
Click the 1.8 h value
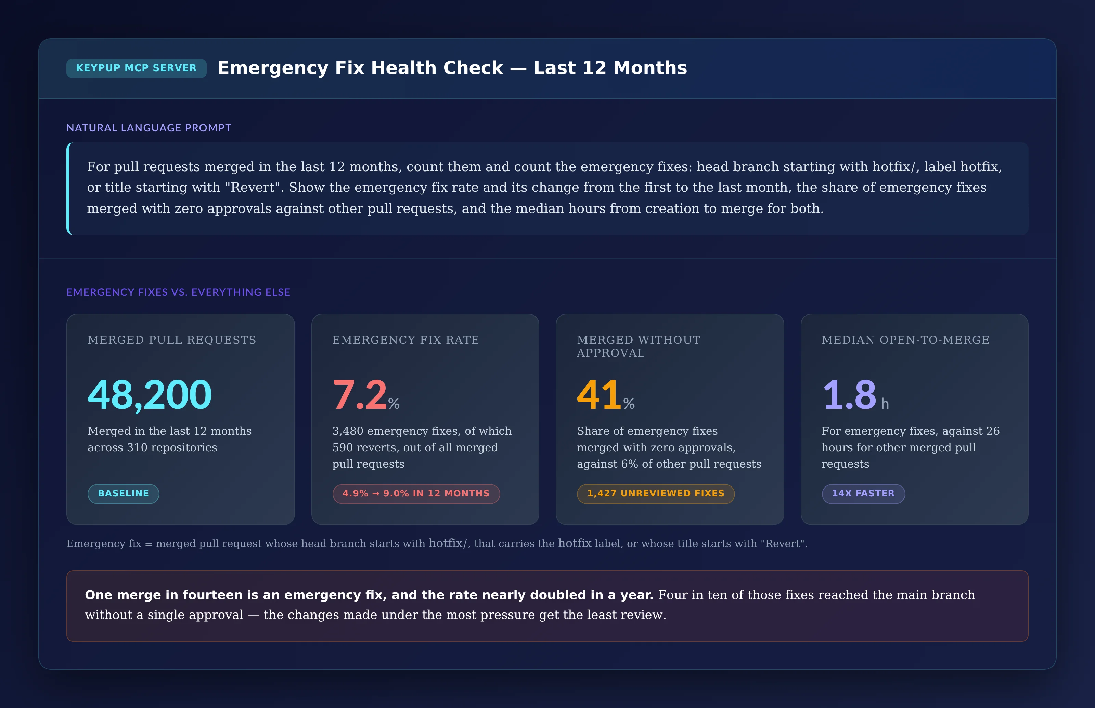coord(855,395)
